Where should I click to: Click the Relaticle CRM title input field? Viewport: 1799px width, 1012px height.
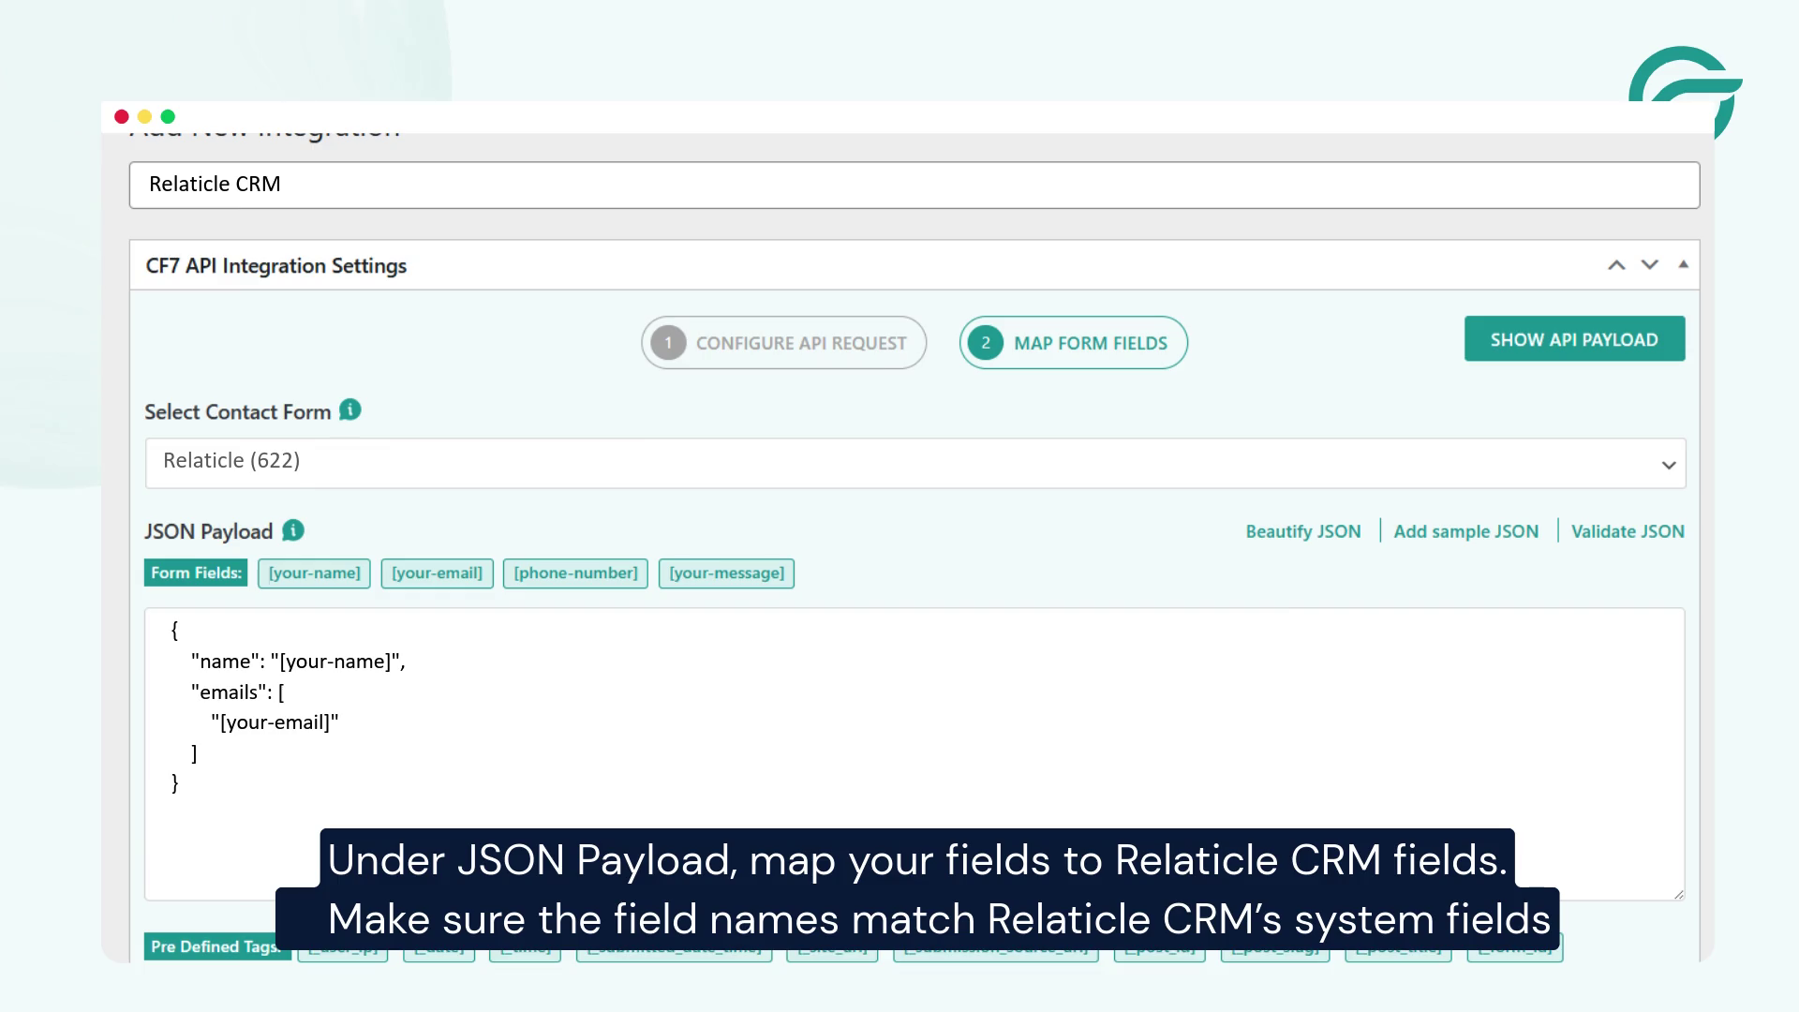click(x=914, y=185)
